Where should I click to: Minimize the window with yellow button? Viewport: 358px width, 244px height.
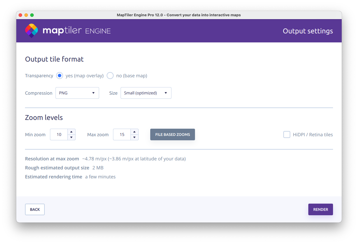pos(26,15)
